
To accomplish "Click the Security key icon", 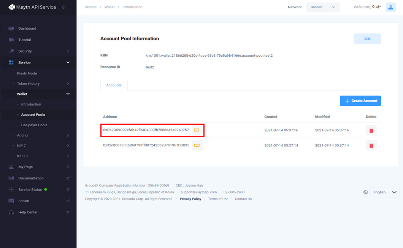I will (11, 51).
